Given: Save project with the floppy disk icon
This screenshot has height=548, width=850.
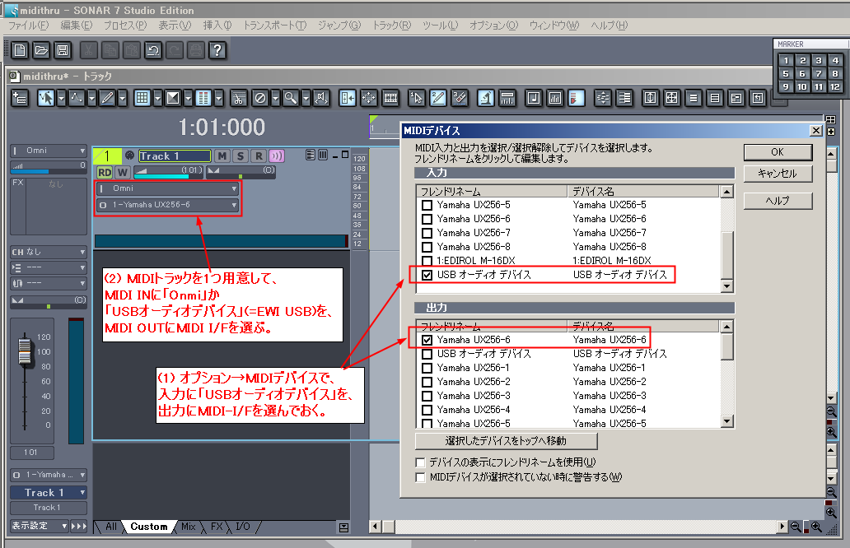Looking at the screenshot, I should coord(63,50).
